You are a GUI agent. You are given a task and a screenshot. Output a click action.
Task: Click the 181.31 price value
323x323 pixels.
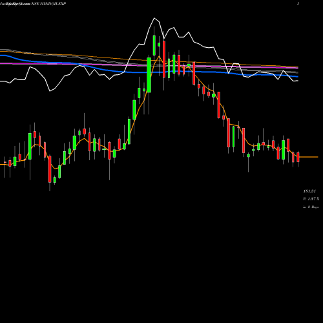coord(309,191)
